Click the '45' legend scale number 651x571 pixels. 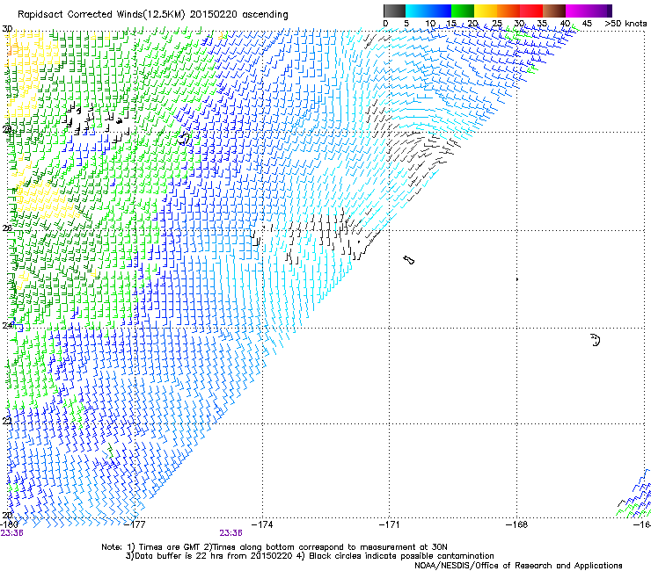point(587,24)
